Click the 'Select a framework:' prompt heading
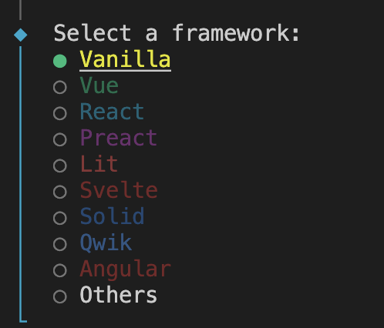Viewport: 384px width, 328px height. pos(177,33)
